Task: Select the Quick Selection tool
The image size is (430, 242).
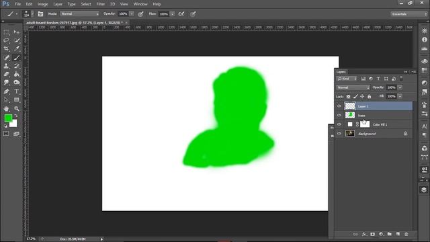Action: coord(17,40)
